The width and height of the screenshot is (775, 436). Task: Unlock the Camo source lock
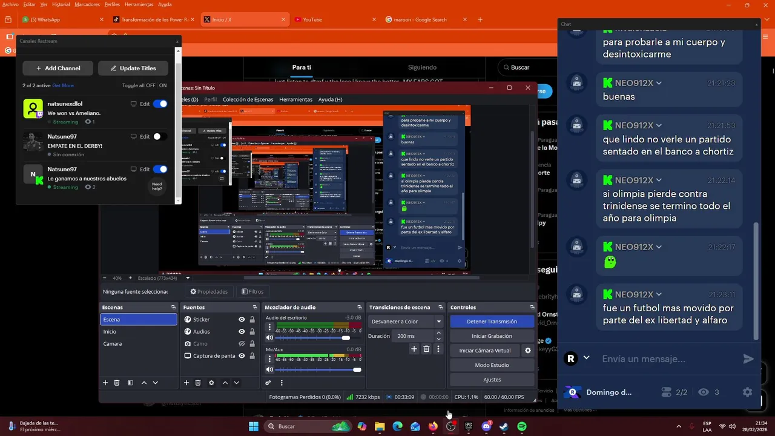click(252, 344)
